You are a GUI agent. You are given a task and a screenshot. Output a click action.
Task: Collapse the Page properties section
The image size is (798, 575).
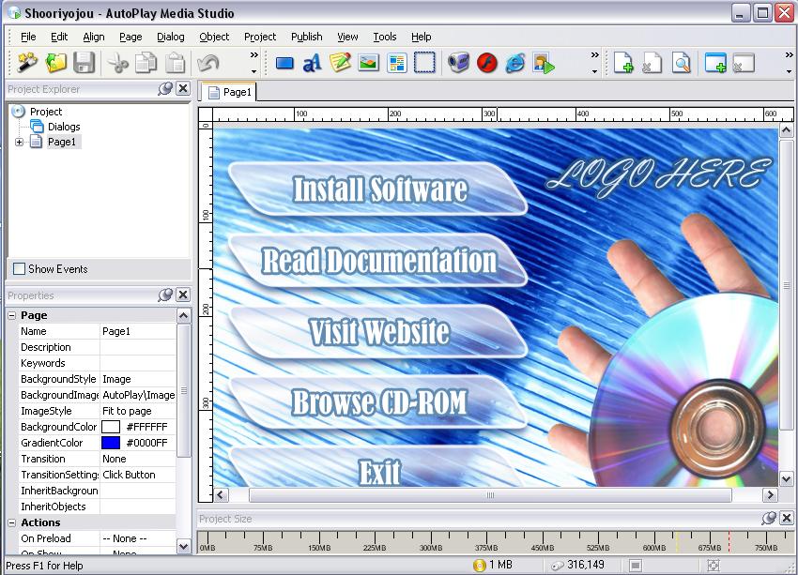(12, 315)
